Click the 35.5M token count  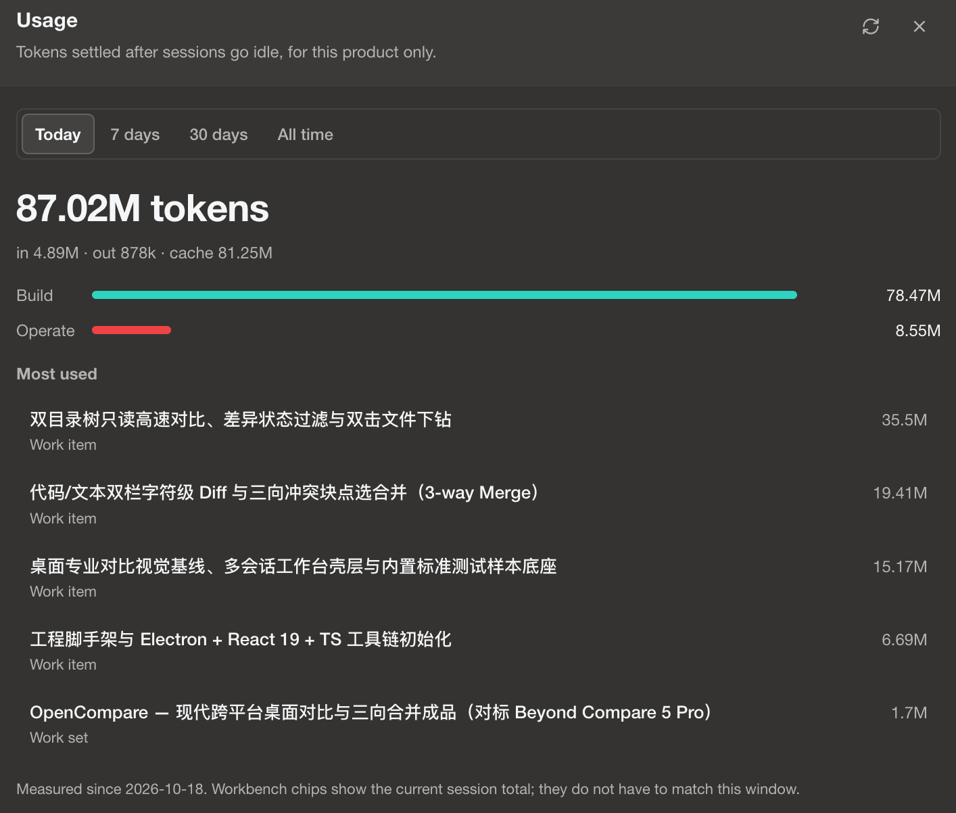904,420
